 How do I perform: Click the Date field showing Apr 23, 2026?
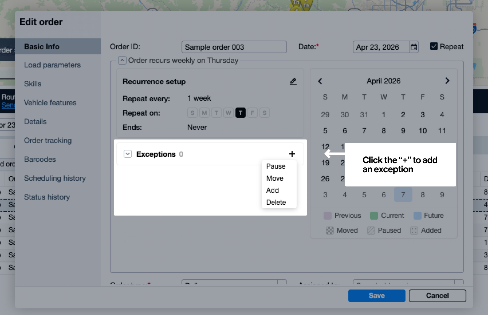tap(381, 47)
